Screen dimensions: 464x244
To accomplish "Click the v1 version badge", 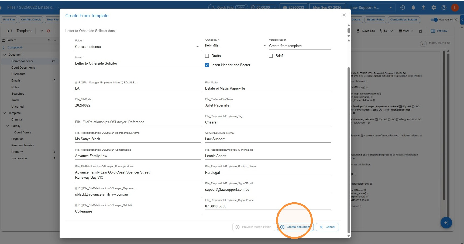I will tap(423, 44).
